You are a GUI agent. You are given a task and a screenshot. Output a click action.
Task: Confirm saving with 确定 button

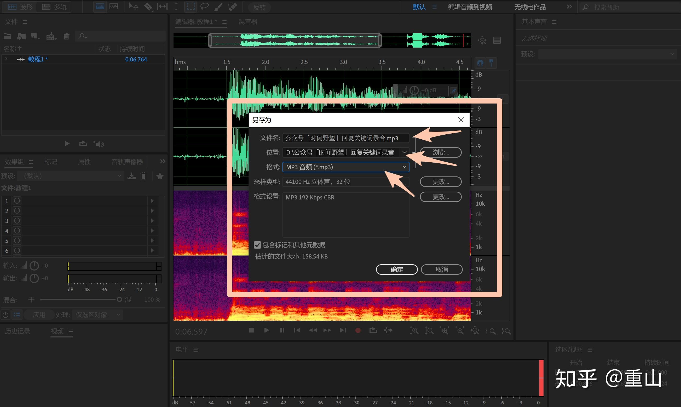tap(396, 269)
